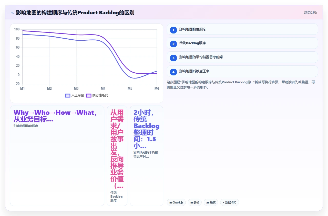The height and width of the screenshot is (216, 328).
Task: Click the caption 影响地图的平均前置思考时…
Action: (146, 154)
